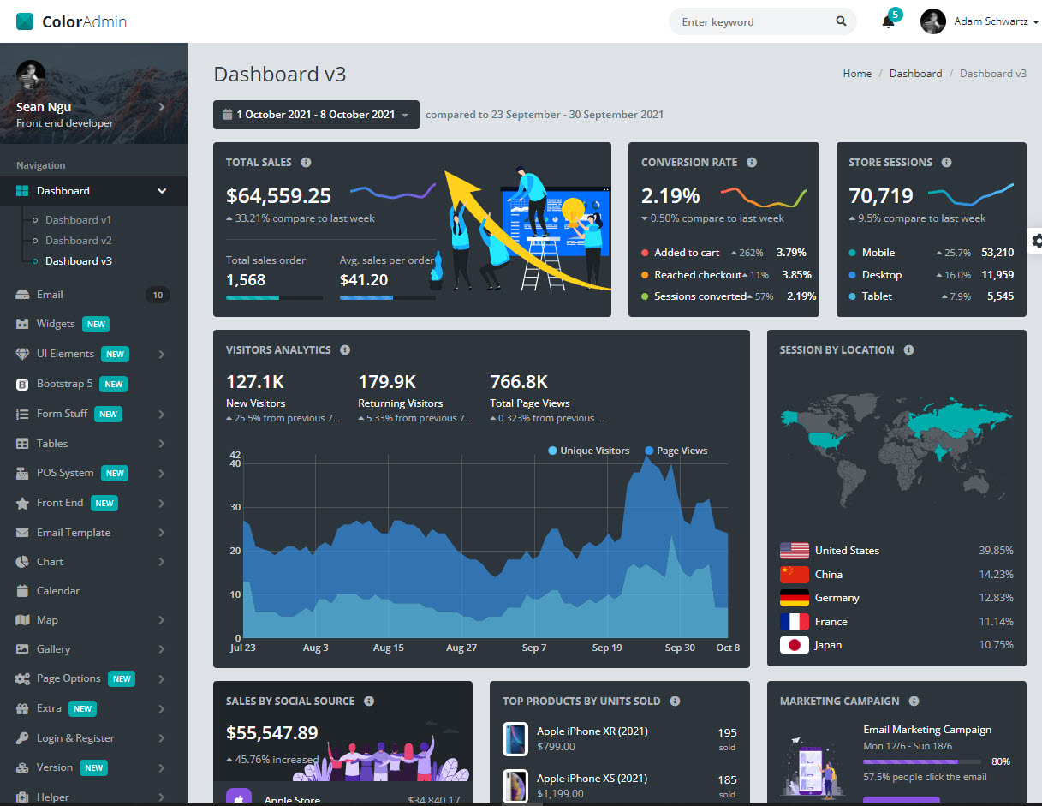The height and width of the screenshot is (806, 1042).
Task: Click the search magnifier icon
Action: [842, 21]
